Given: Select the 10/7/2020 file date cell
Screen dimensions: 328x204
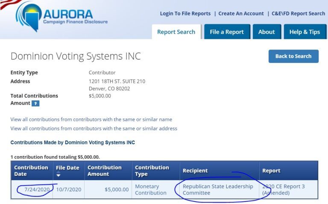Looking at the screenshot, I should 69,189.
